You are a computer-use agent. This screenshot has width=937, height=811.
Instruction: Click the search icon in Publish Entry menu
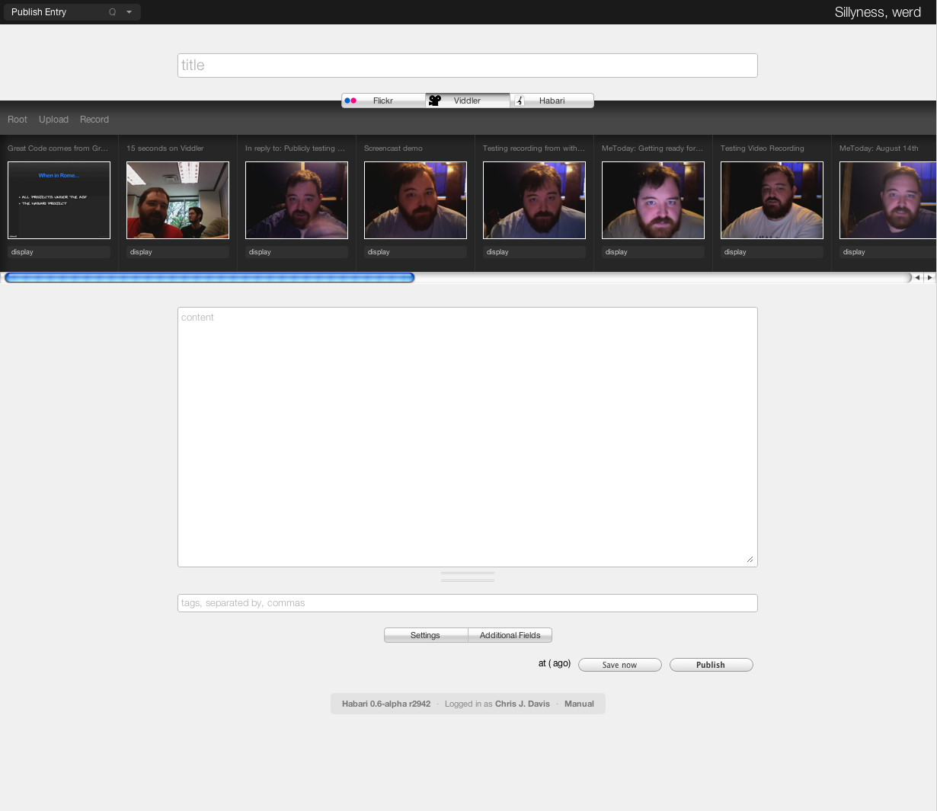click(112, 12)
